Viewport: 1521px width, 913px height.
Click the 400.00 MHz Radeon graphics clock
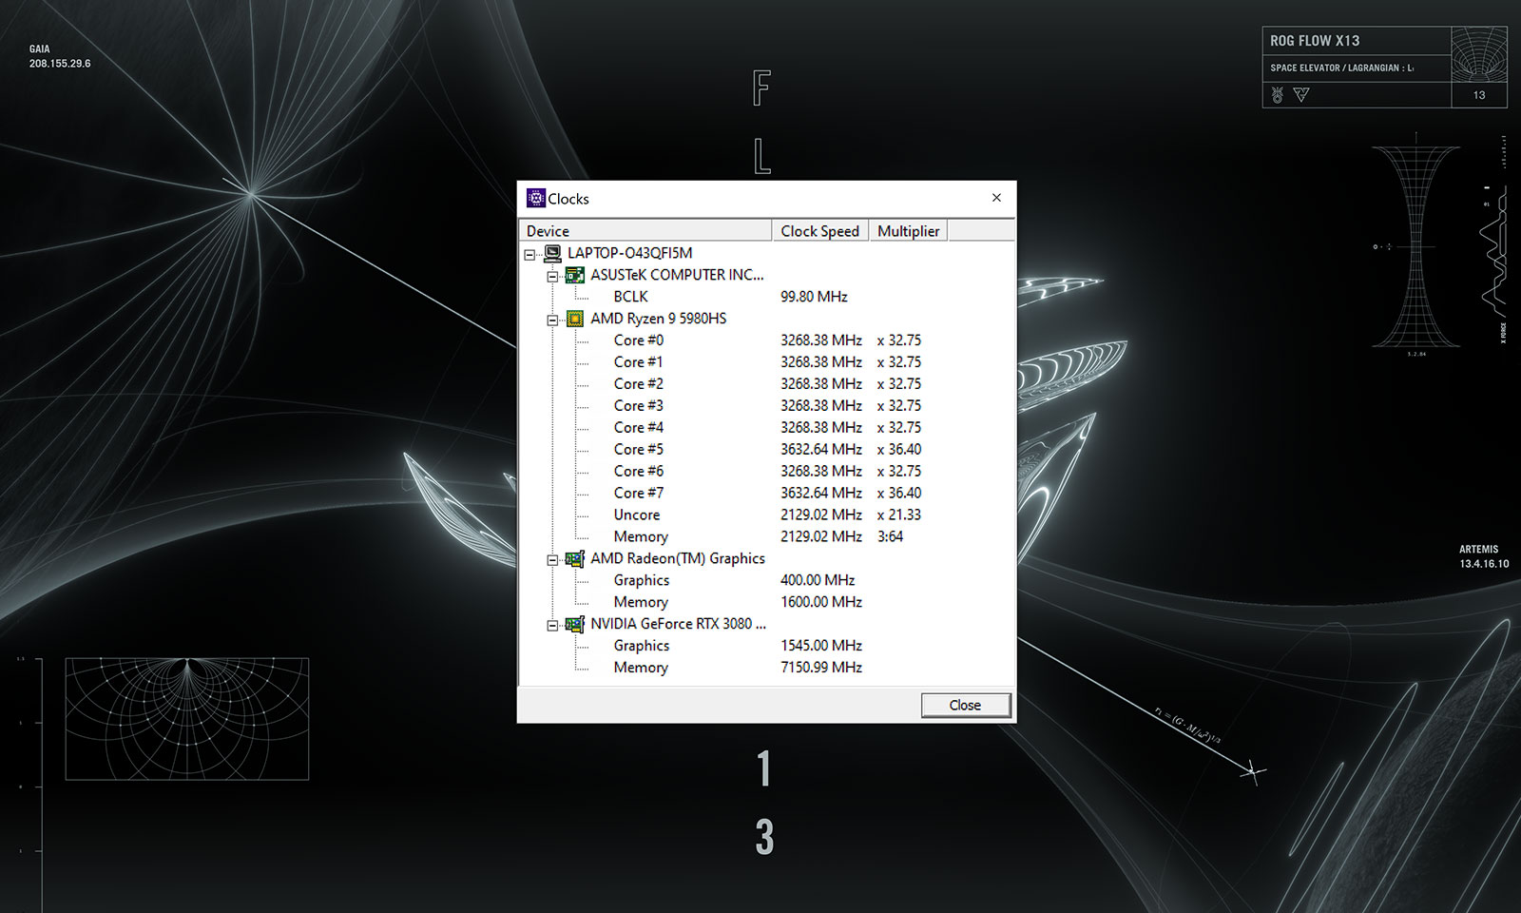click(818, 581)
